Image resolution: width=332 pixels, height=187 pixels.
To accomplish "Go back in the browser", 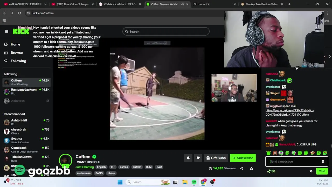I will click(x=5, y=13).
